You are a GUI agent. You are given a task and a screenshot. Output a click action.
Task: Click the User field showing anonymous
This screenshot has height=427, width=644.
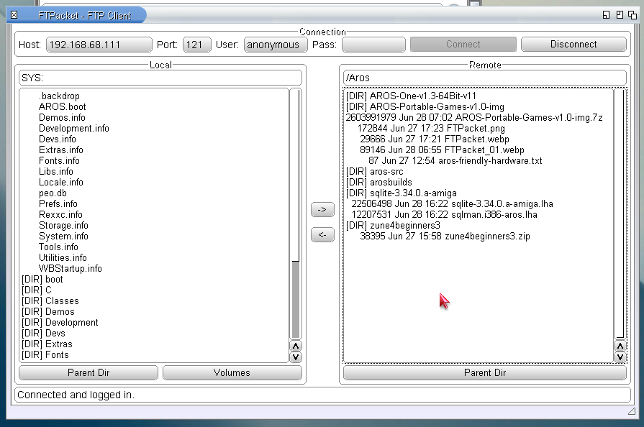(x=276, y=45)
